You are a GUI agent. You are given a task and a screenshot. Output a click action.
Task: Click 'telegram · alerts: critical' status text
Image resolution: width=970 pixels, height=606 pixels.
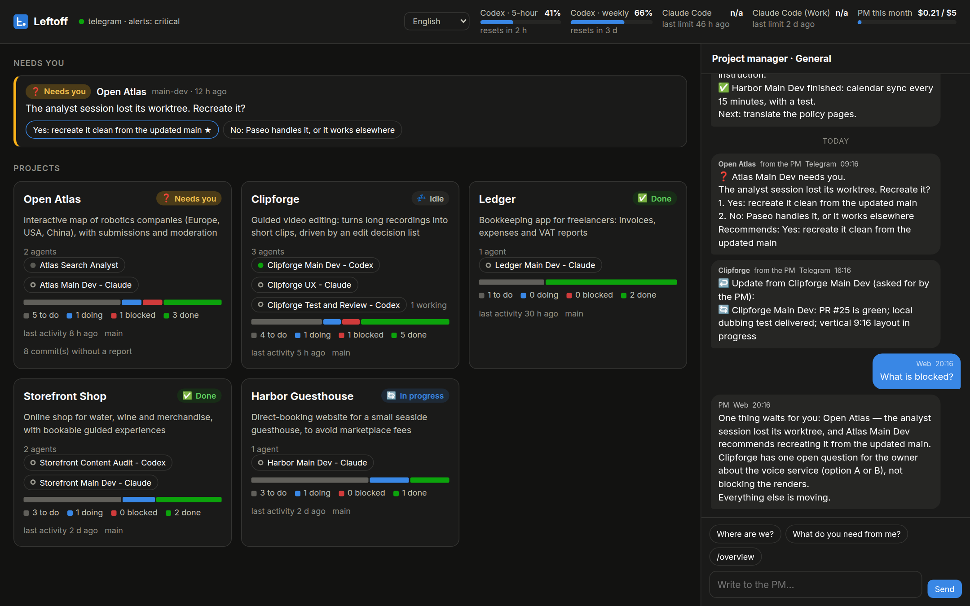134,21
